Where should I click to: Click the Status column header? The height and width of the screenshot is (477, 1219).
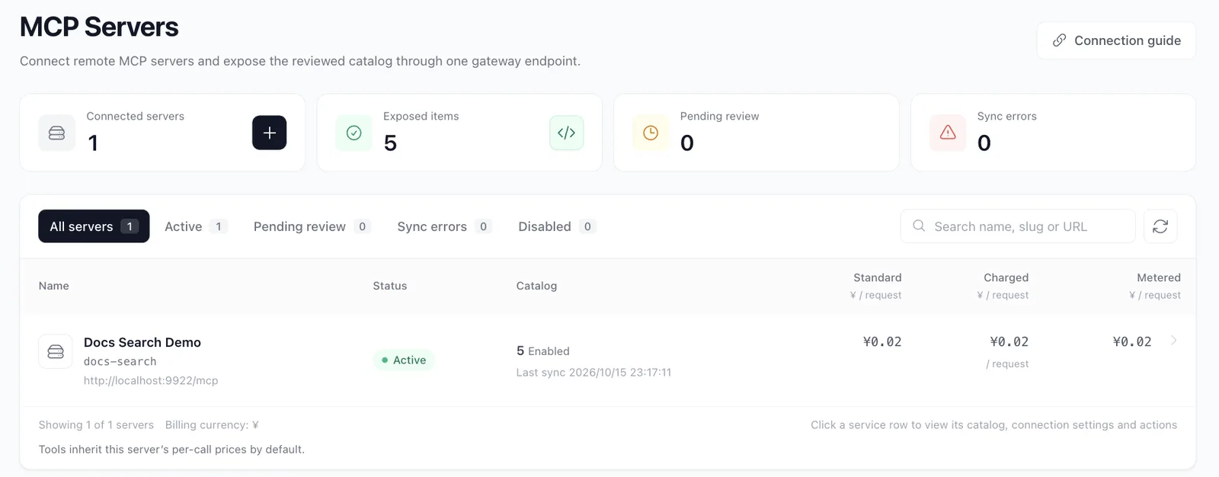click(x=390, y=286)
